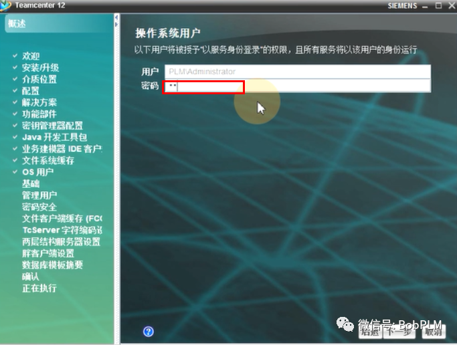Select 配置 step in sidebar

(31, 91)
